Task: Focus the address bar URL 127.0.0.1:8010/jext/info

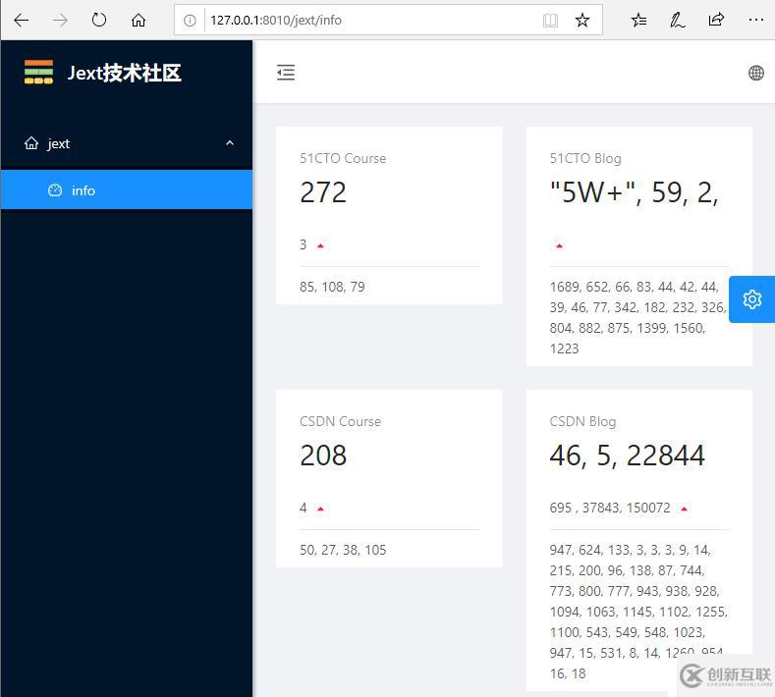Action: coord(276,21)
